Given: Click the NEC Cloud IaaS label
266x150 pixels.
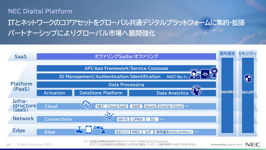Looking at the screenshot, I should pyautogui.click(x=112, y=106).
